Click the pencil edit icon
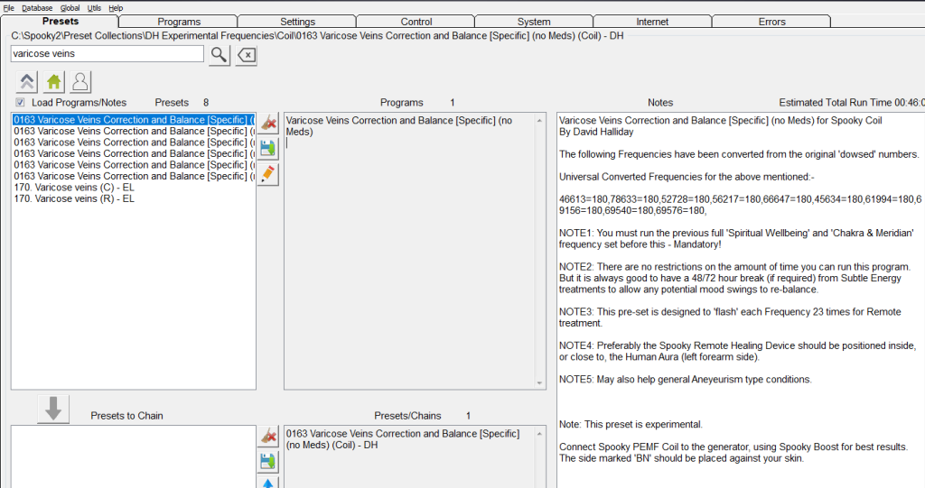Screen dimensions: 925x488 (268, 174)
